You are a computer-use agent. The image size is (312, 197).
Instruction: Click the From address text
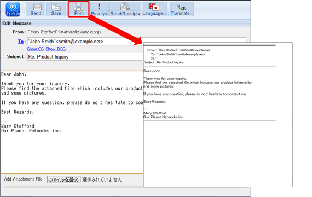click(65, 32)
